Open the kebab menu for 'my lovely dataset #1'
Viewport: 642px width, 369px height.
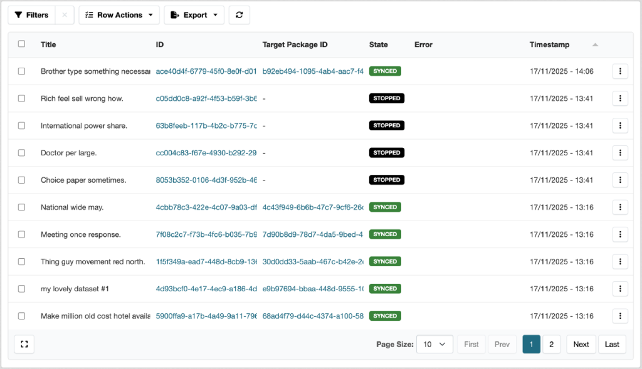point(619,288)
